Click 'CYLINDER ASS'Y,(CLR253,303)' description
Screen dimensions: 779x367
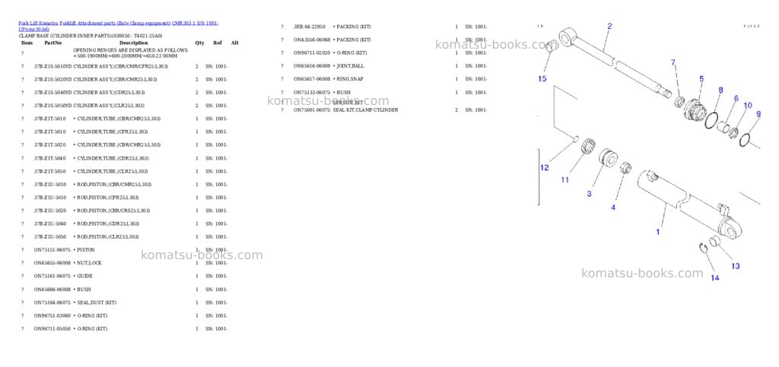(x=110, y=106)
